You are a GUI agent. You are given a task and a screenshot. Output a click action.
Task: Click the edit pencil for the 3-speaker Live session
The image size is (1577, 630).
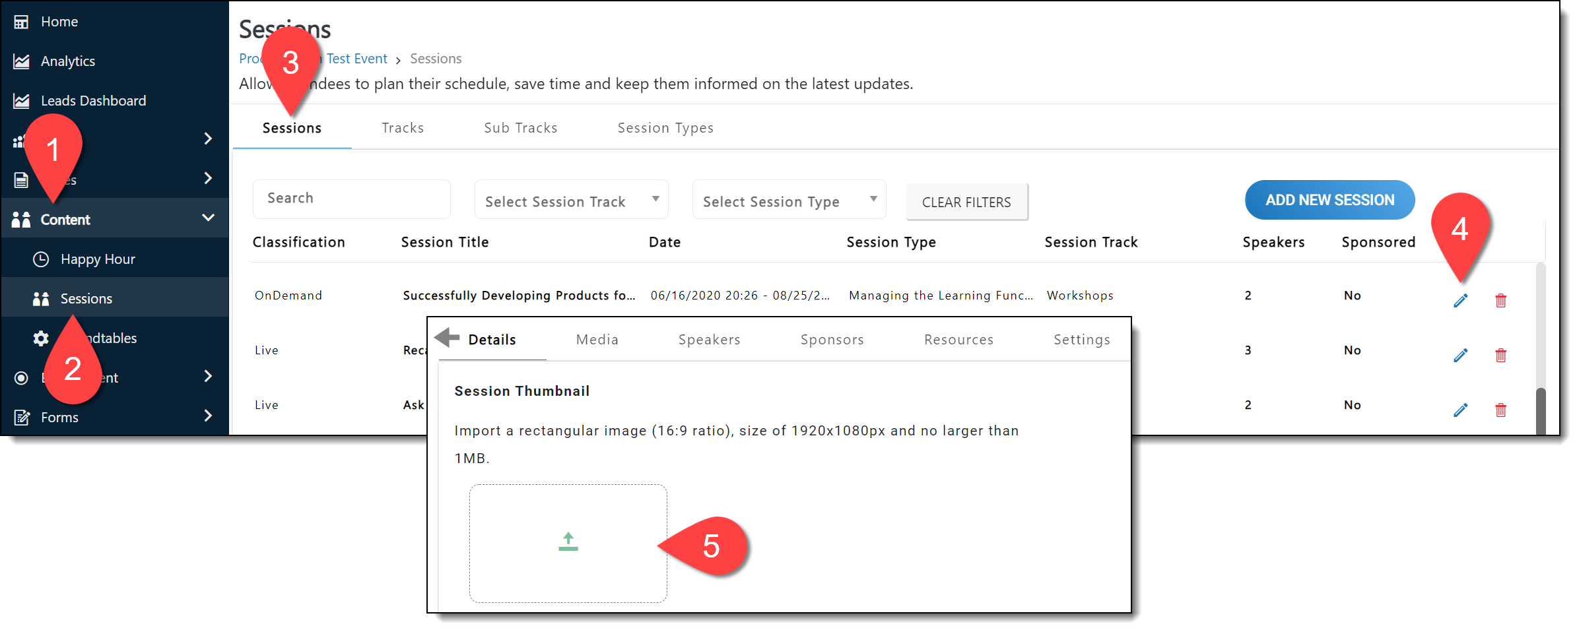pyautogui.click(x=1460, y=355)
